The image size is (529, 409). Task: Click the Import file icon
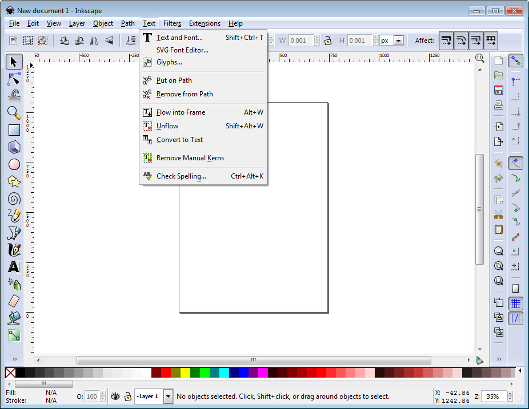coord(499,127)
